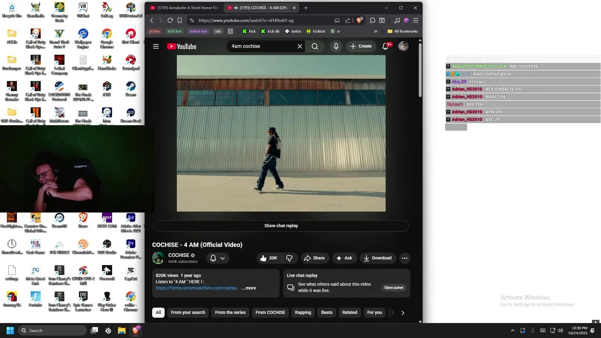Open Task View on the taskbar

pyautogui.click(x=94, y=330)
